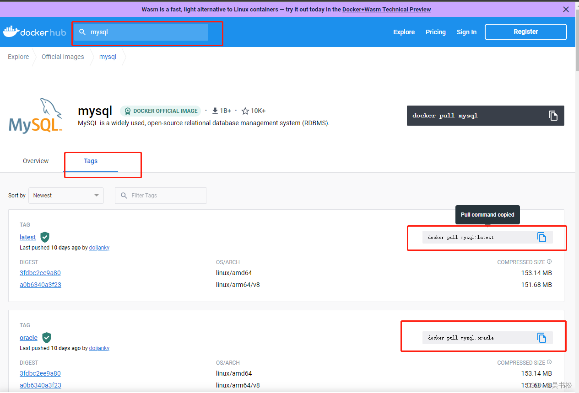This screenshot has height=393, width=579.
Task: Select the Tags tab
Action: tap(91, 161)
